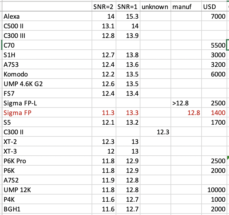The width and height of the screenshot is (229, 215).
Task: Select the UMP 12K name cell
Action: [x=47, y=189]
